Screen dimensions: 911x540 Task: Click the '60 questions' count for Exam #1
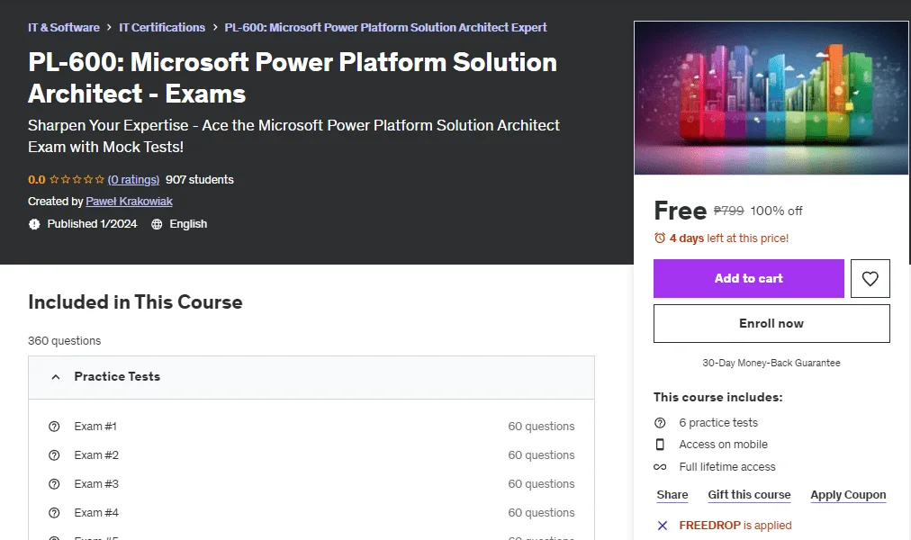click(x=541, y=427)
